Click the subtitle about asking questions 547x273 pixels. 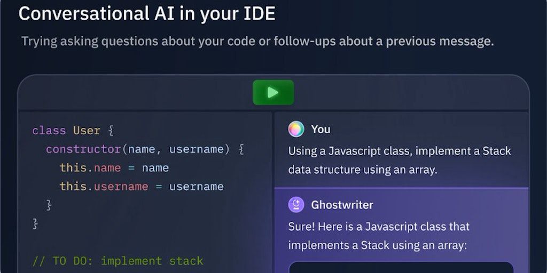[x=257, y=42]
